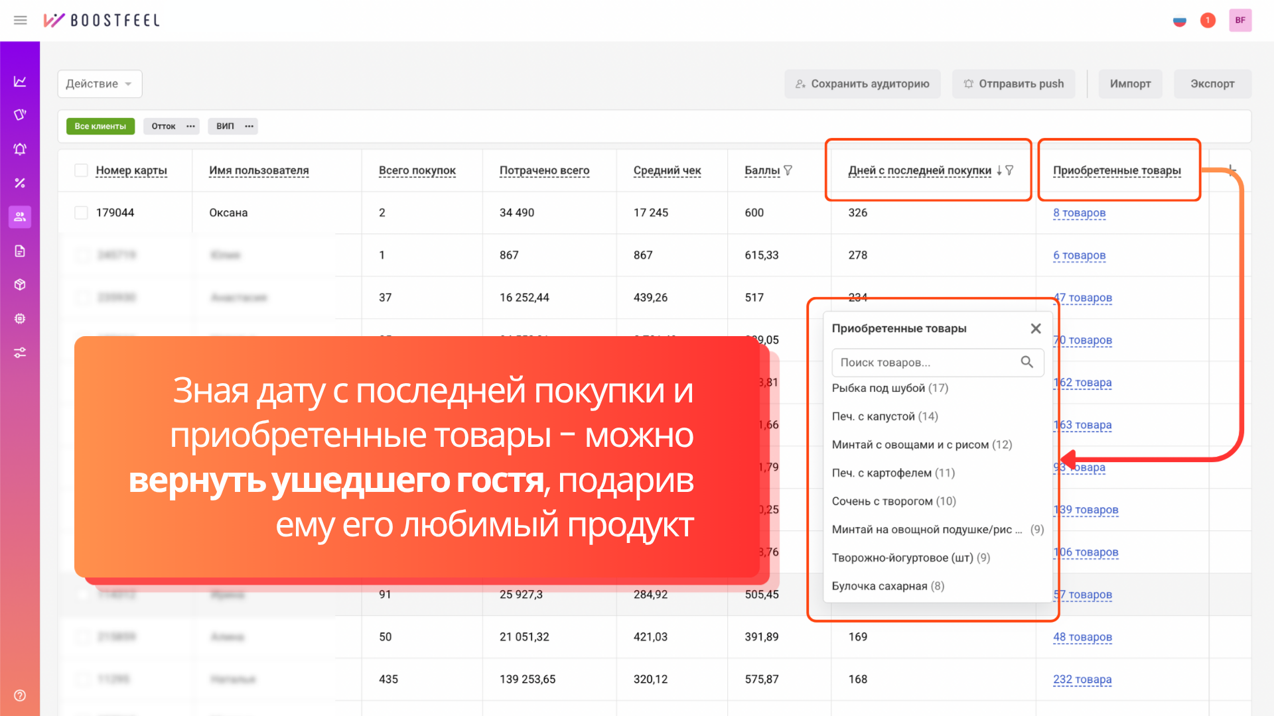The width and height of the screenshot is (1274, 716).
Task: Open the clients section in sidebar
Action: [x=20, y=217]
